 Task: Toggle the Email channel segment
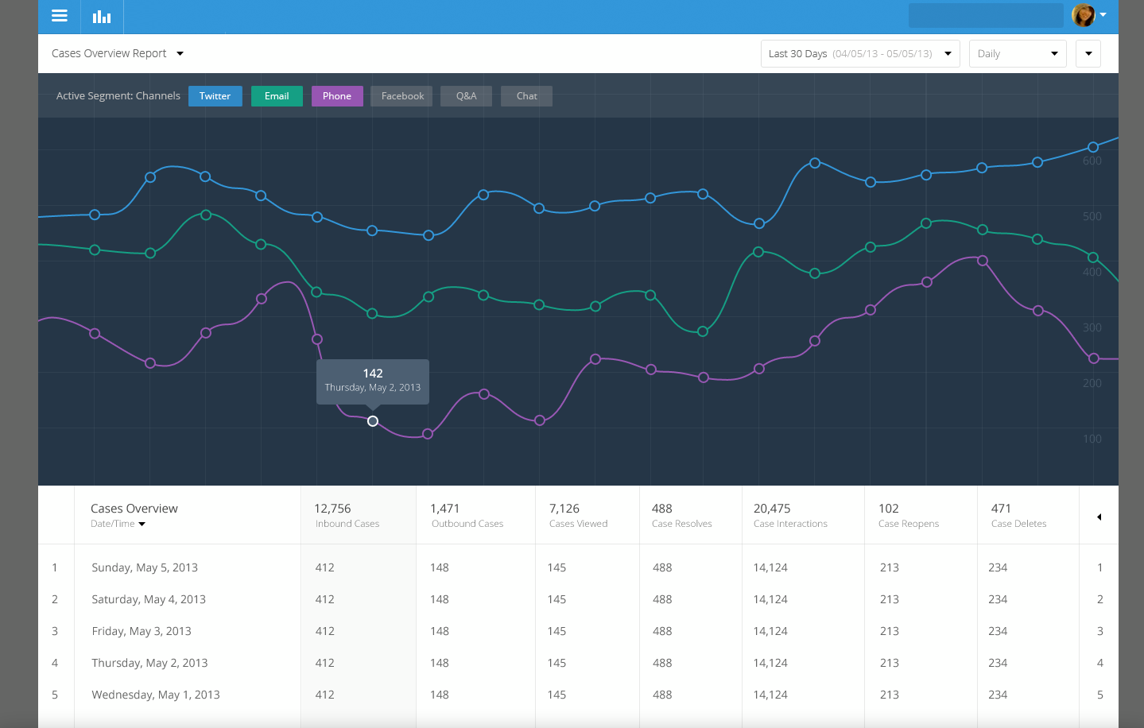(277, 96)
